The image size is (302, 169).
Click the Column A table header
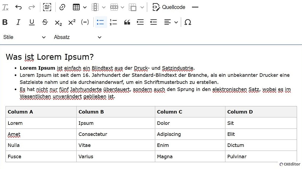(x=20, y=112)
